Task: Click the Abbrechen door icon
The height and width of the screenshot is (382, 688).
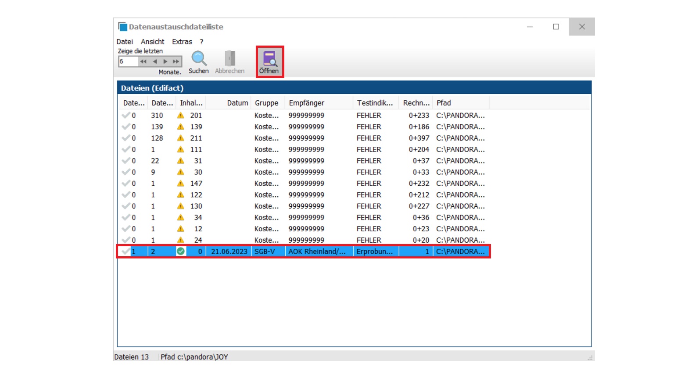Action: pos(230,58)
